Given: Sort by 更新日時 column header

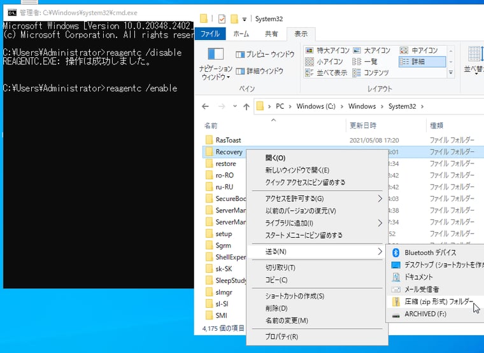Looking at the screenshot, I should pos(363,126).
